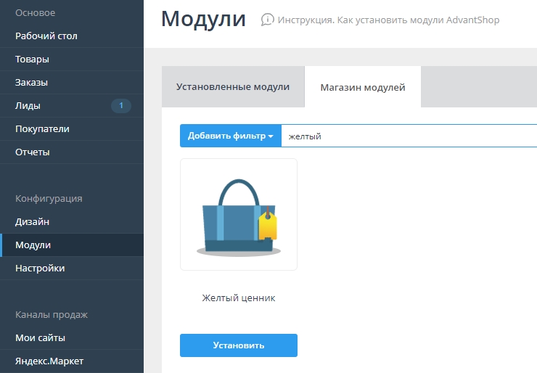This screenshot has width=537, height=373.
Task: Open the 'Заказы' section
Action: [31, 83]
